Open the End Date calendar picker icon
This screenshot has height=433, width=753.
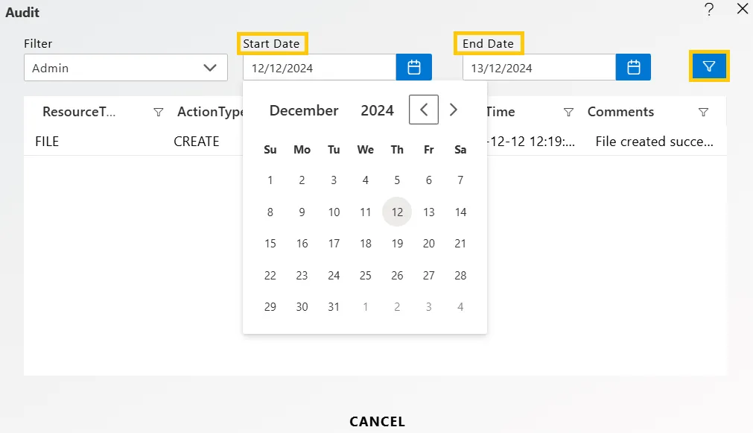pos(633,67)
